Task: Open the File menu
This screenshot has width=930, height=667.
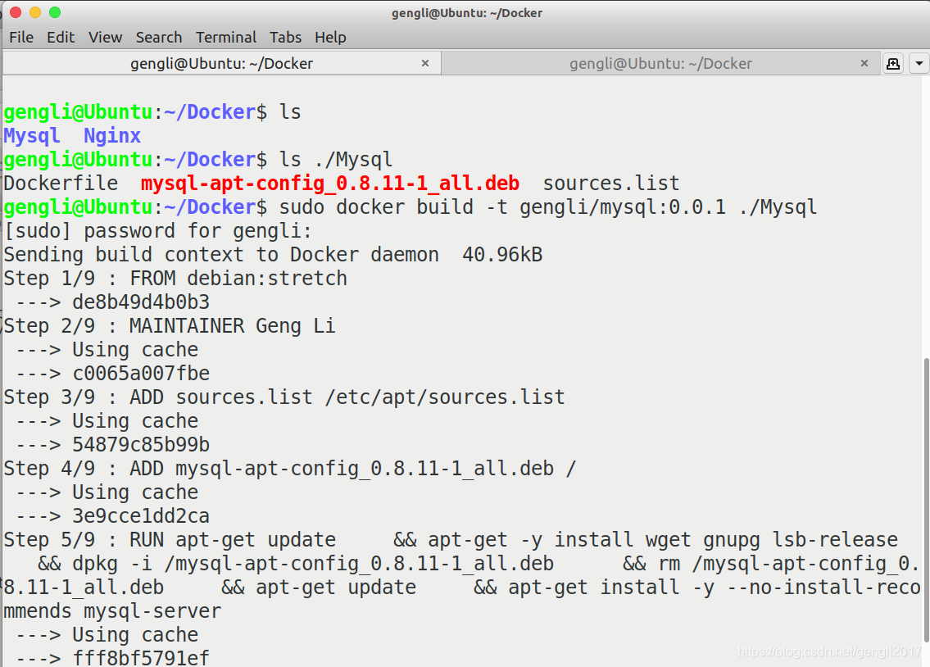Action: tap(21, 38)
